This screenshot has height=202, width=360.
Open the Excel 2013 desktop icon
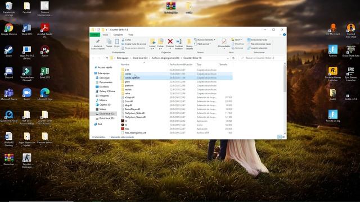[x=45, y=73]
